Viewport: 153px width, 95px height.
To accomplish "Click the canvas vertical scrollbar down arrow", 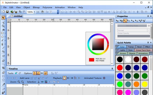I will tap(112, 64).
